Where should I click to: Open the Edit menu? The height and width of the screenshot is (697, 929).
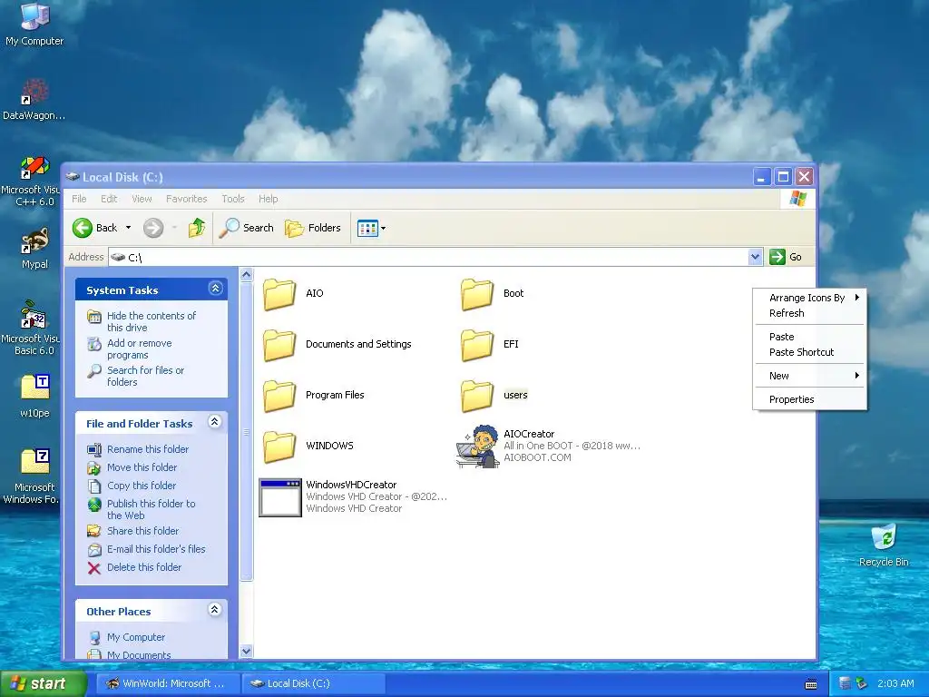click(109, 199)
